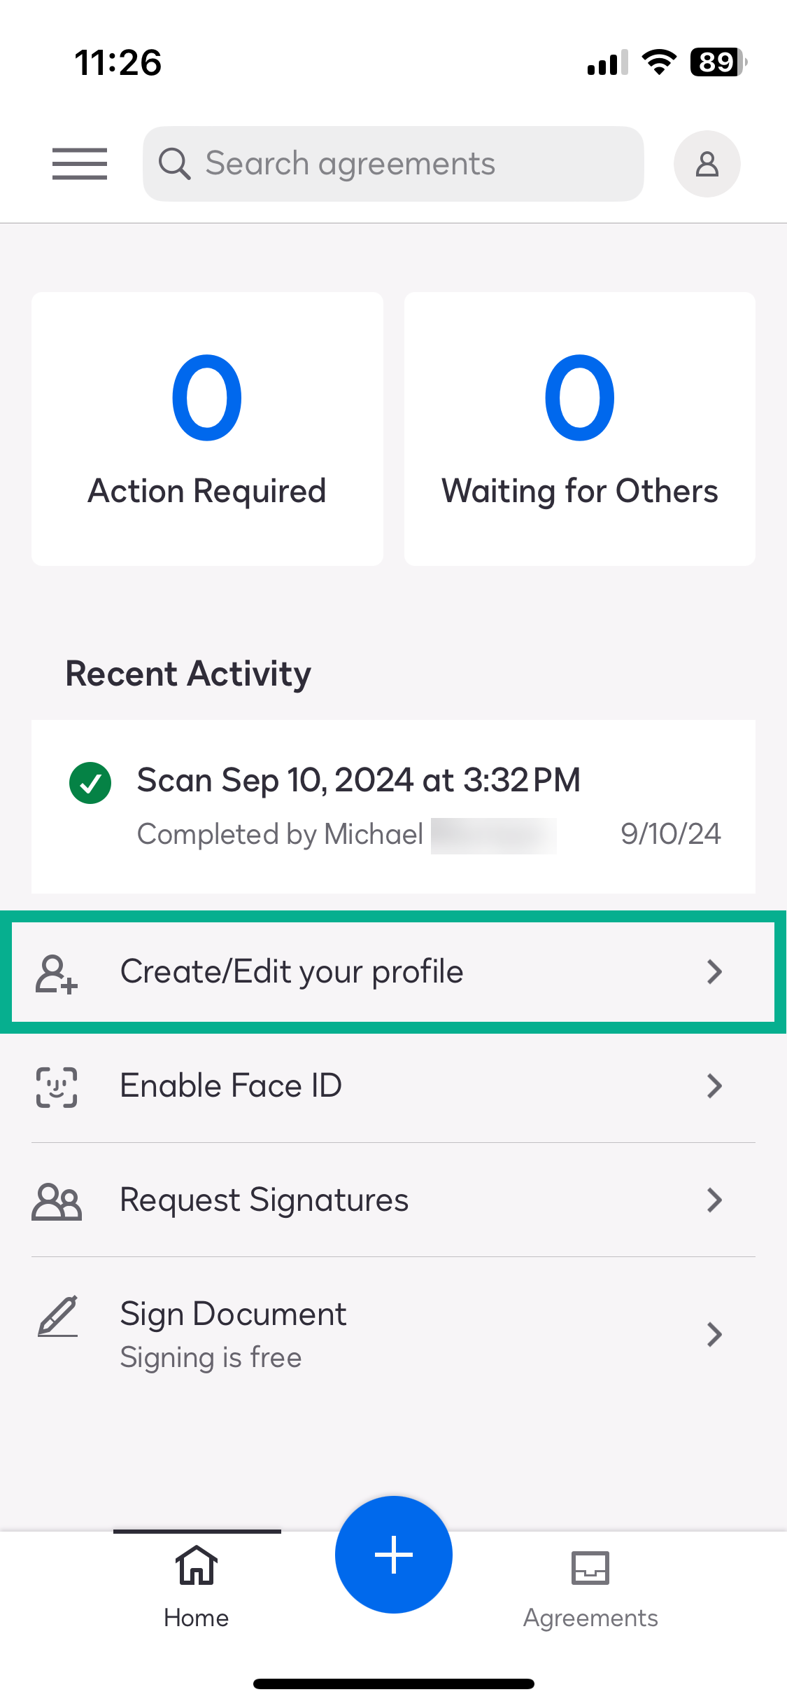The width and height of the screenshot is (787, 1706).
Task: Tap the profile avatar icon
Action: tap(707, 164)
